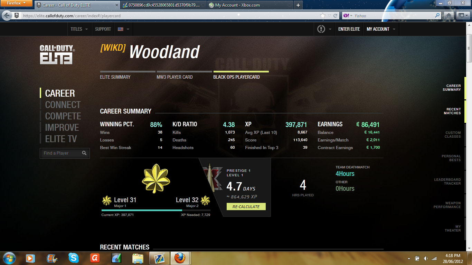Jump to CUSTOM CLASSES section
472x265 pixels.
[x=453, y=135]
